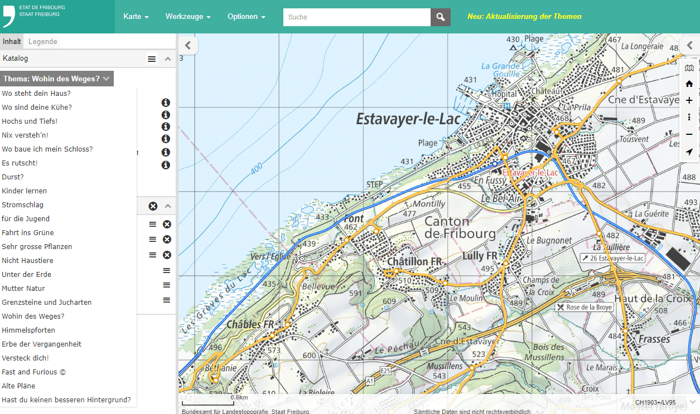
Task: Click the right-side panel arrow button
Action: click(x=689, y=46)
